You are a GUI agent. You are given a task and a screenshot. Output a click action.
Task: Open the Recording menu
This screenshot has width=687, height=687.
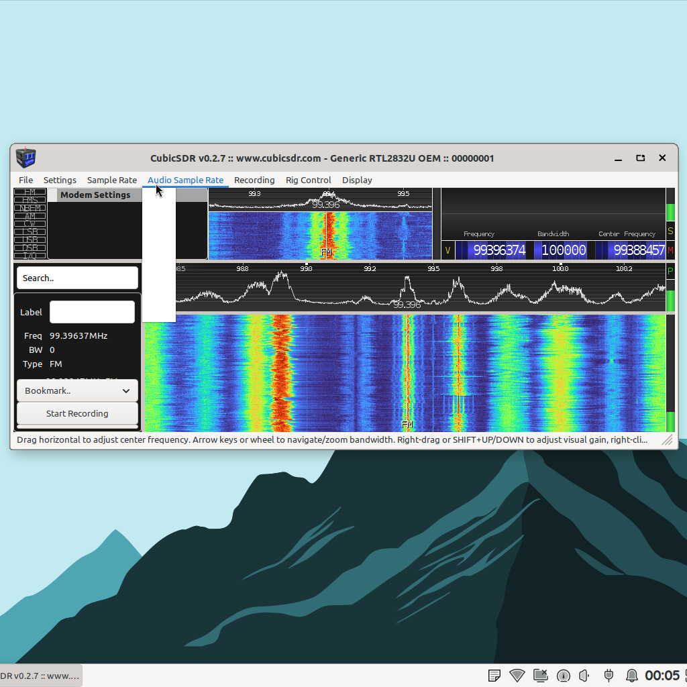254,180
